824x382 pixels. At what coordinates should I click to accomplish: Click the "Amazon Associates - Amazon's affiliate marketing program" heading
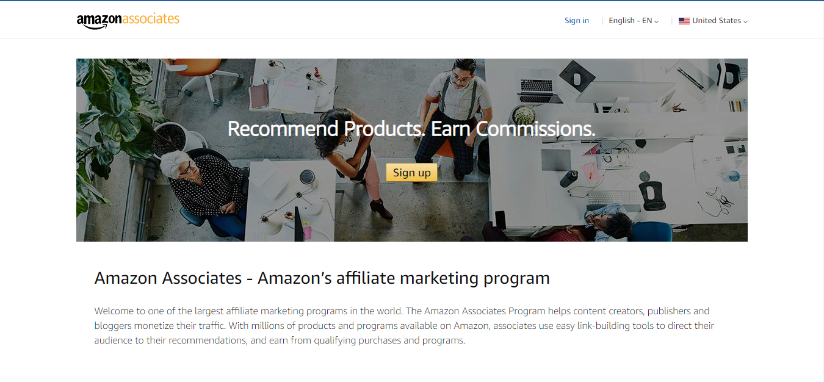[322, 278]
